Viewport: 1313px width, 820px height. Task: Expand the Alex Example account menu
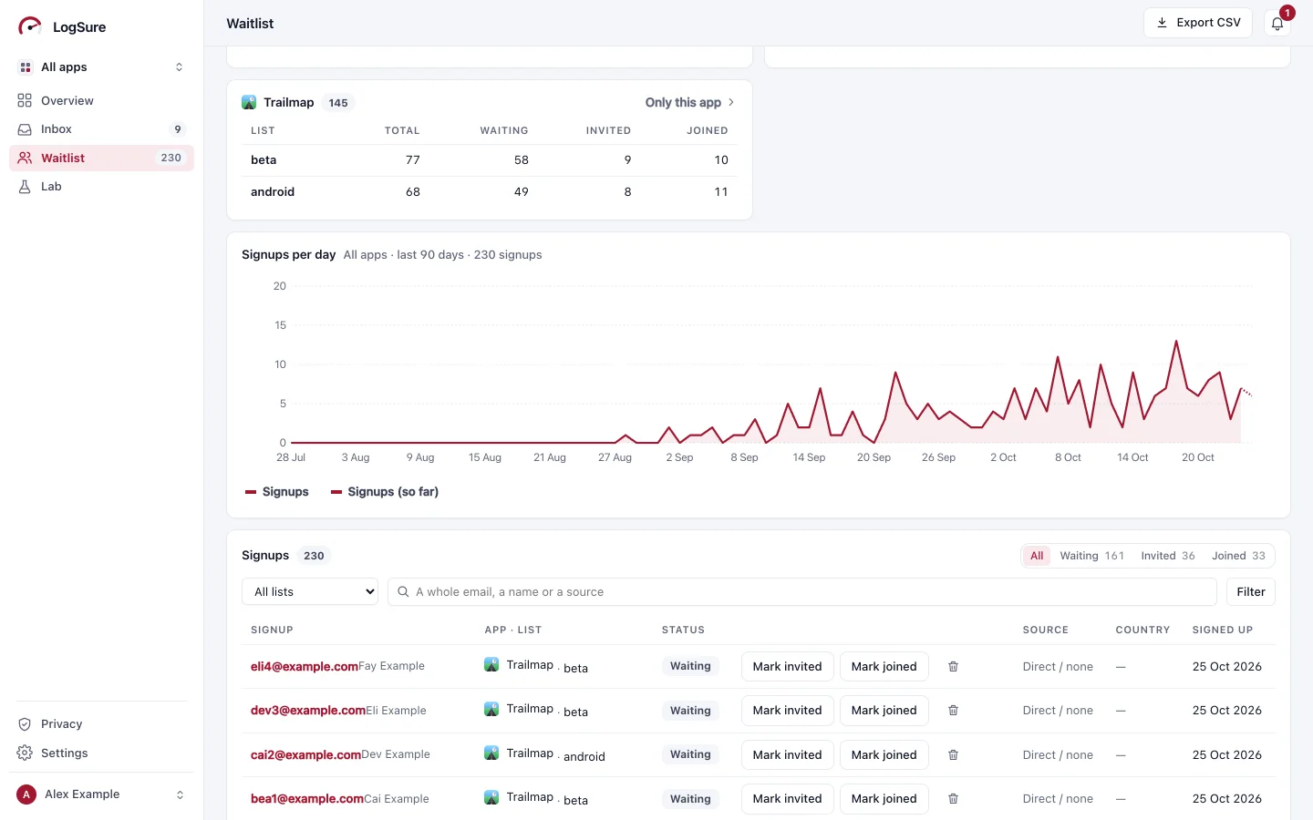pyautogui.click(x=102, y=794)
